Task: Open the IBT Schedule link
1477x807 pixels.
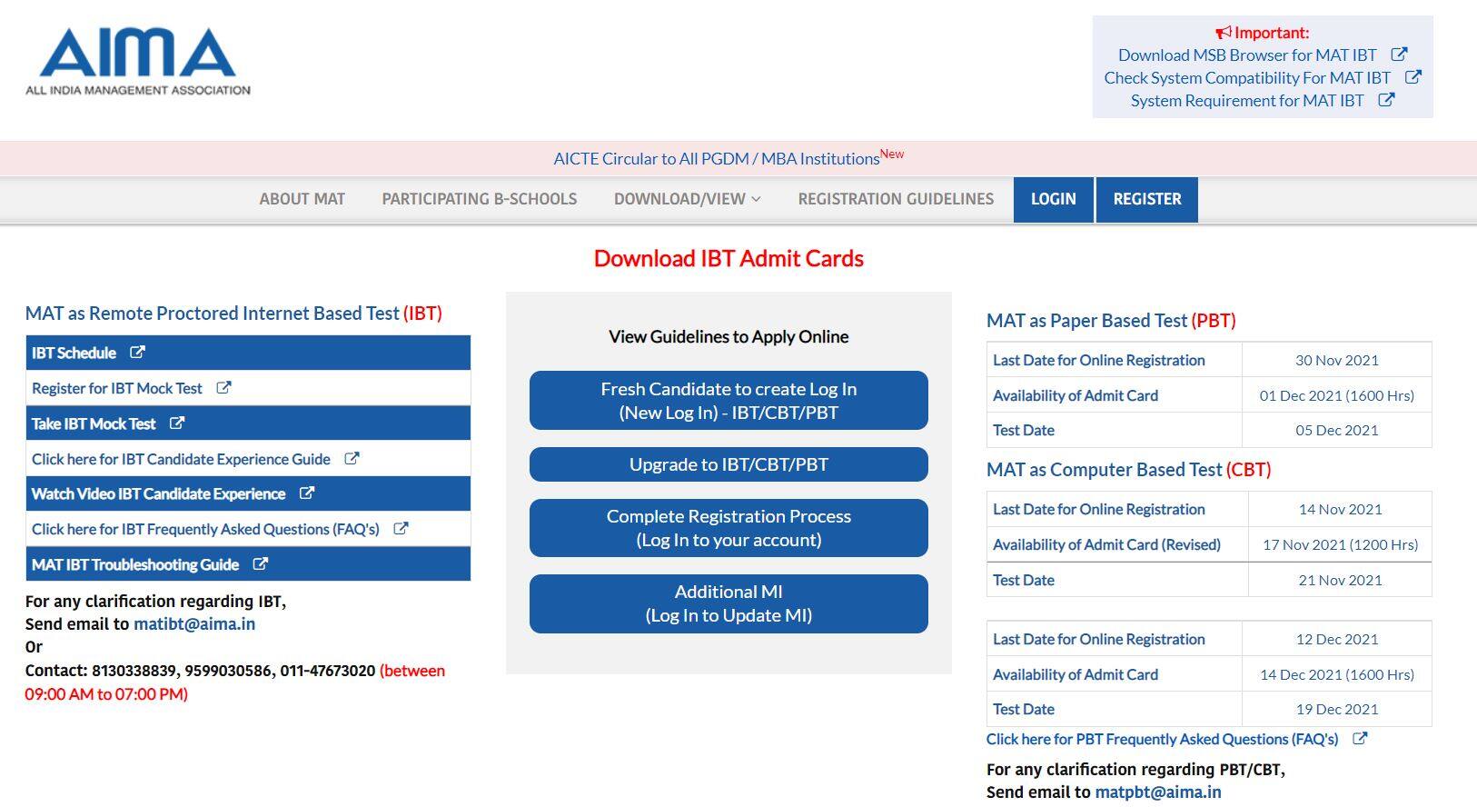Action: (x=74, y=353)
